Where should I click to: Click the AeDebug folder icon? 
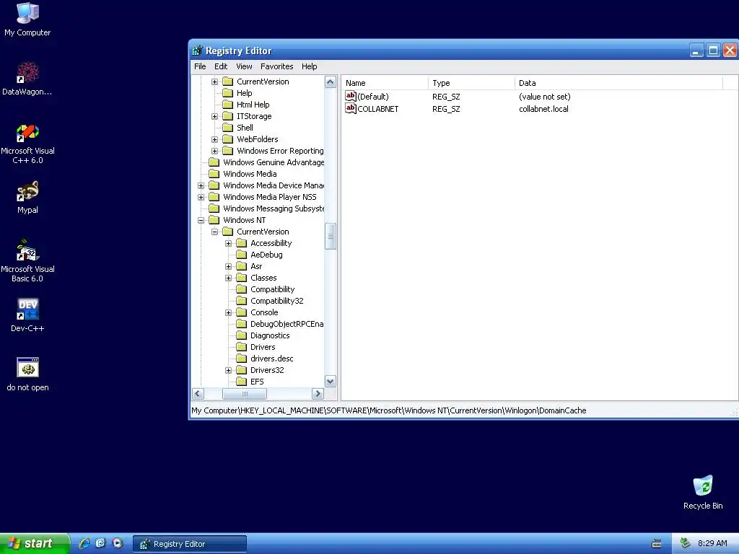tap(241, 255)
